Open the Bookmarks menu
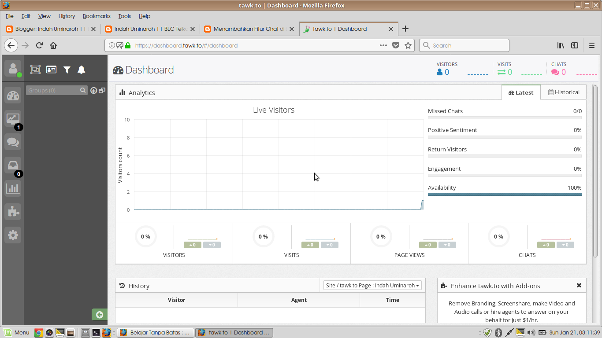 [x=97, y=16]
